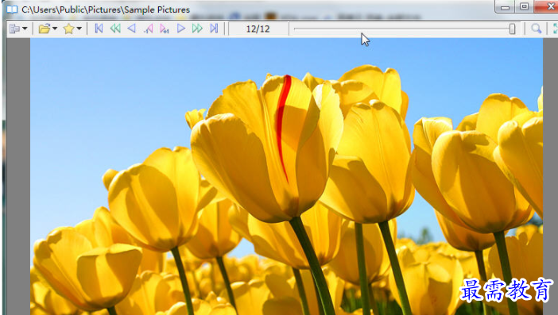Click the yellow tulips image
This screenshot has height=315, width=558.
pyautogui.click(x=286, y=176)
